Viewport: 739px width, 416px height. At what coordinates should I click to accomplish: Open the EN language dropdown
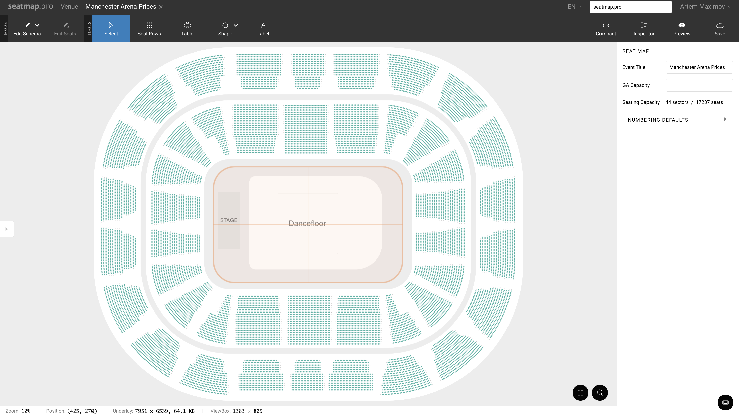coord(574,7)
